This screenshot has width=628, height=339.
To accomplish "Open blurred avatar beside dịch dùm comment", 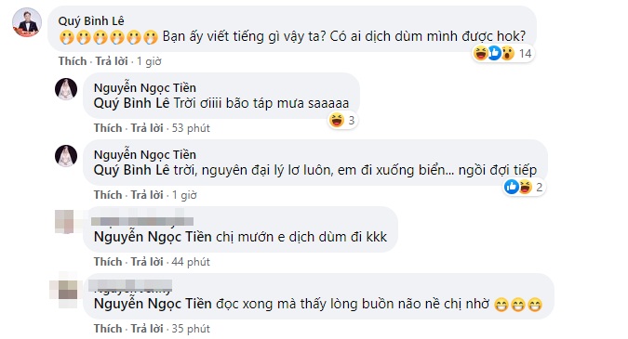I will click(x=65, y=221).
